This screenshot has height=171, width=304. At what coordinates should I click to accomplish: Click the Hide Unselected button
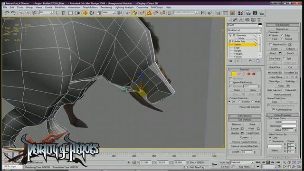pos(282,95)
